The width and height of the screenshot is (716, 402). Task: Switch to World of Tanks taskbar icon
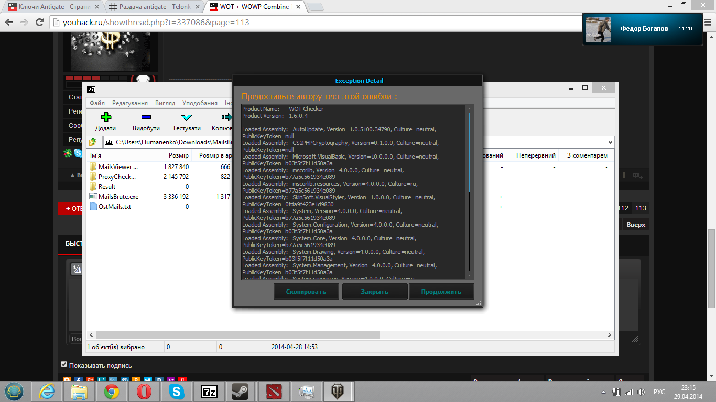339,392
